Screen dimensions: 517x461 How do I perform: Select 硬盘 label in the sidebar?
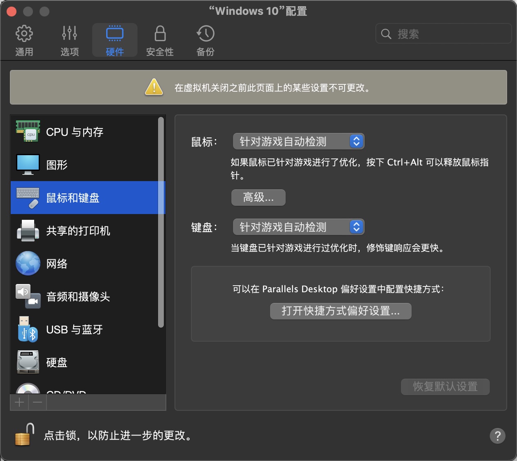click(x=57, y=363)
